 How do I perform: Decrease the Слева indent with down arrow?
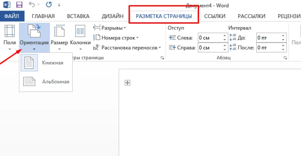click(225, 40)
